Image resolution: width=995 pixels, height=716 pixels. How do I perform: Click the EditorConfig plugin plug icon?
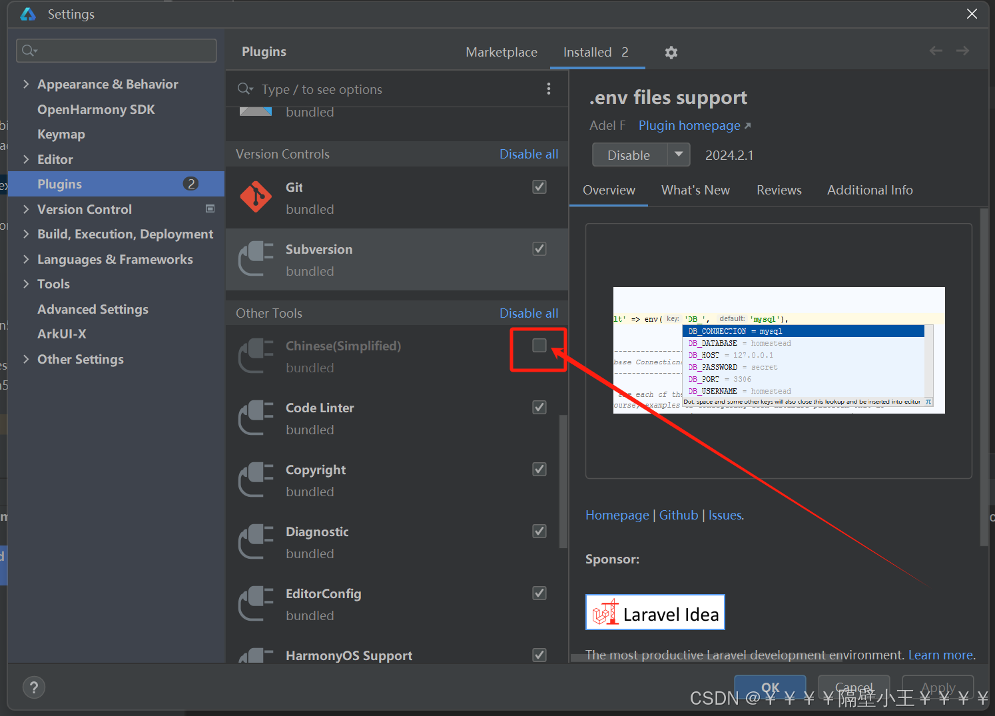[x=256, y=603]
